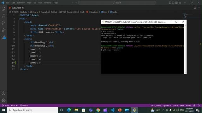Screen dimensions: 202x113
Task: Go back with the navigation arrow
Action: [72, 3]
